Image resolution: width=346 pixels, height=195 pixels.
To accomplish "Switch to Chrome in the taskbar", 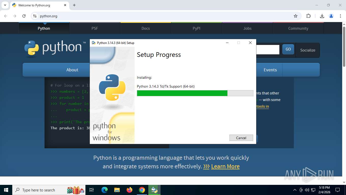I will point(142,190).
